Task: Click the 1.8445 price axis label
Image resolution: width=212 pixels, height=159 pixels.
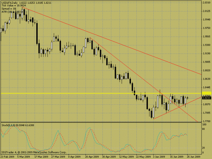Action: [x=207, y=87]
